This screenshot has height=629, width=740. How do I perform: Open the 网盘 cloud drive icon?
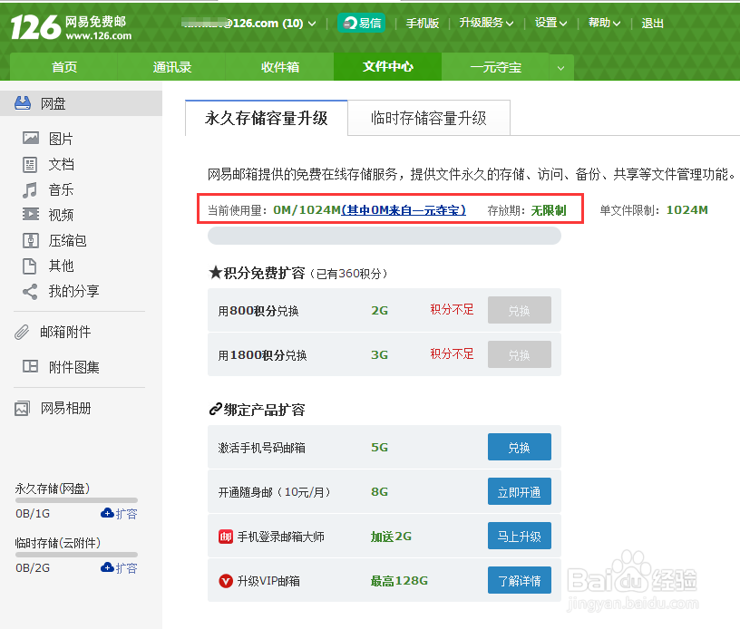pyautogui.click(x=23, y=103)
